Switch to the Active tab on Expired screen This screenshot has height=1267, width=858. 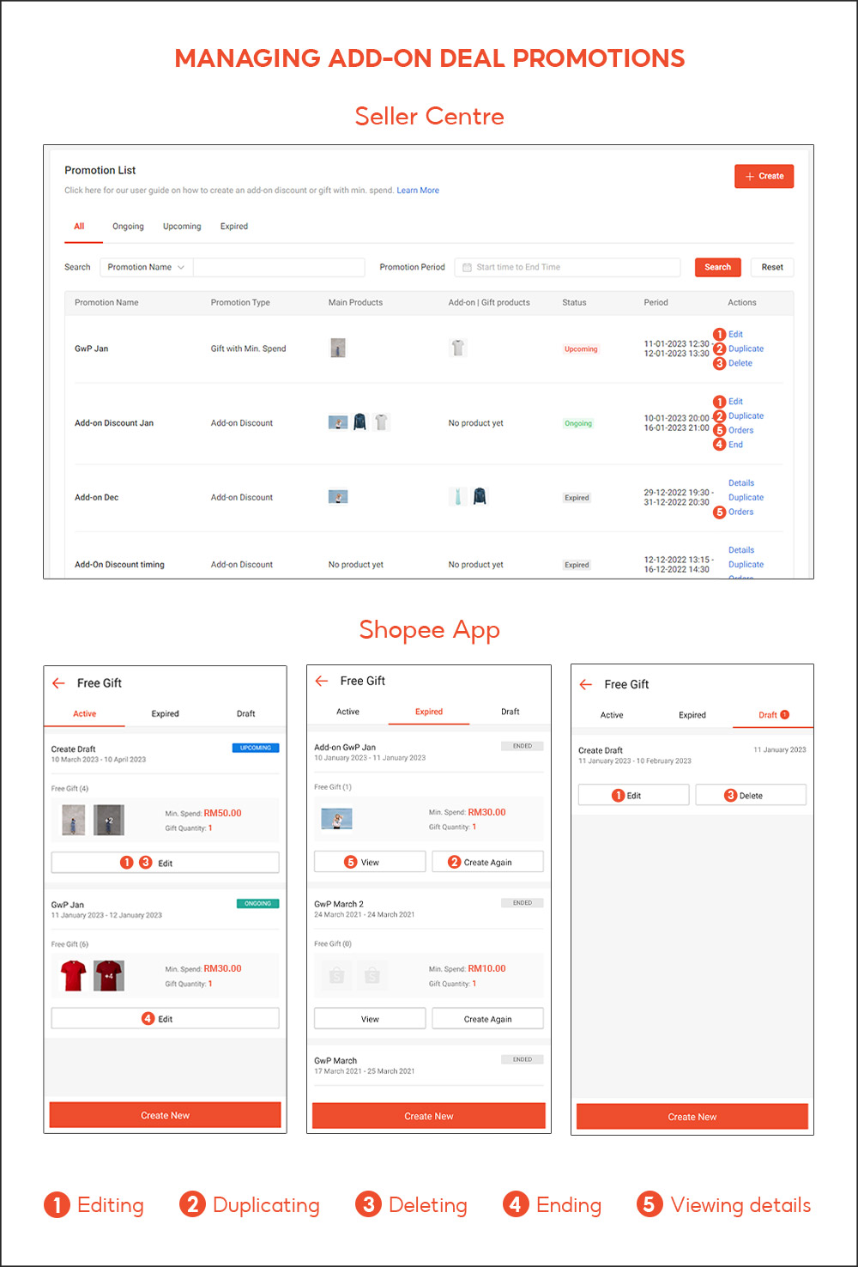(x=347, y=712)
